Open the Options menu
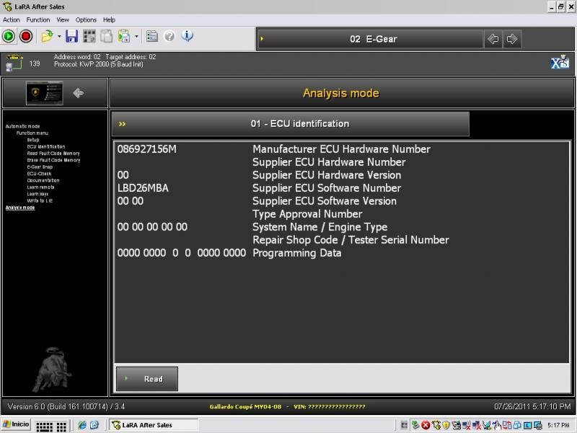This screenshot has height=433, width=577. click(86, 20)
